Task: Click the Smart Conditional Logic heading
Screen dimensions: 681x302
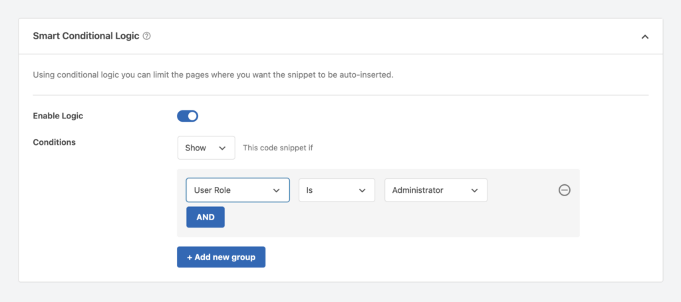Action: (86, 37)
